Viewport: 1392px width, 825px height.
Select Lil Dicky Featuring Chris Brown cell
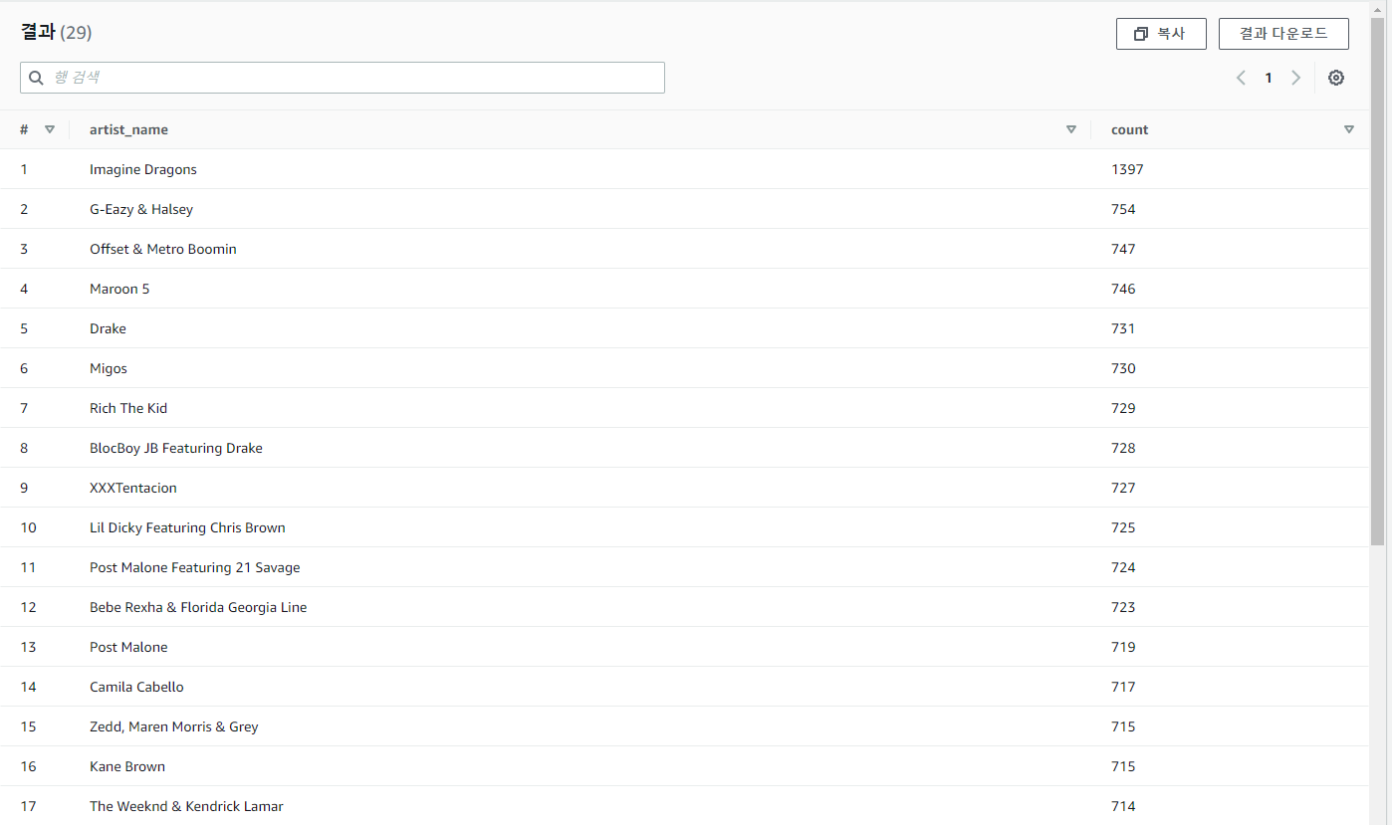pyautogui.click(x=187, y=527)
